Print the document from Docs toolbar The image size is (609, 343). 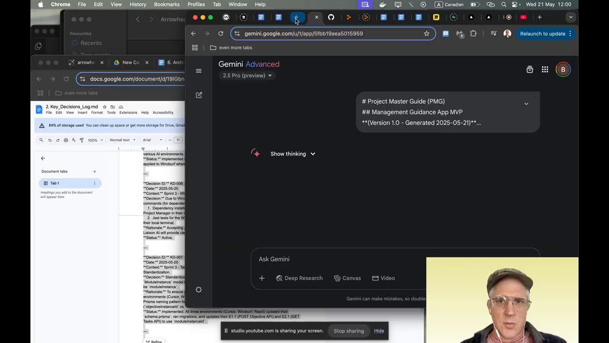click(66, 140)
